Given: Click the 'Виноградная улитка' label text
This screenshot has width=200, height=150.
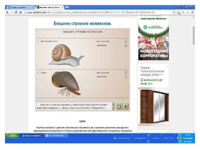Looking at the screenshot, I should pyautogui.click(x=49, y=41).
